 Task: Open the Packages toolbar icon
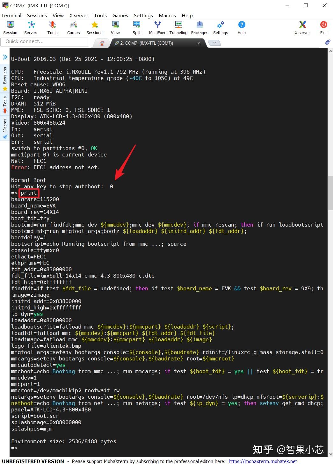click(x=199, y=28)
